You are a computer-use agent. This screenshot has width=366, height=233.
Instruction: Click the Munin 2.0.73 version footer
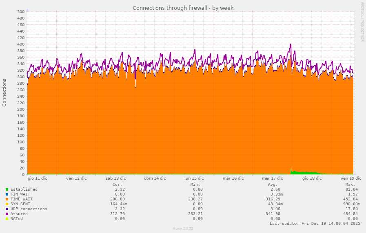coord(183,229)
